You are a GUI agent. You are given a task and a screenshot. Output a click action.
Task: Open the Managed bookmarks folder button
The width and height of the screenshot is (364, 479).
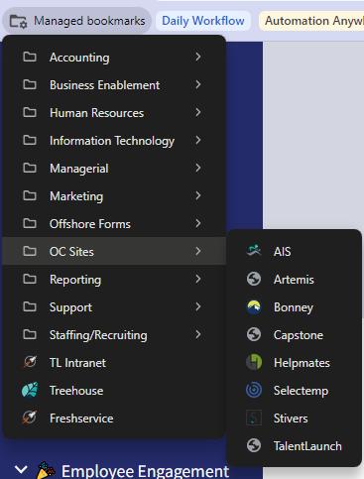(77, 21)
